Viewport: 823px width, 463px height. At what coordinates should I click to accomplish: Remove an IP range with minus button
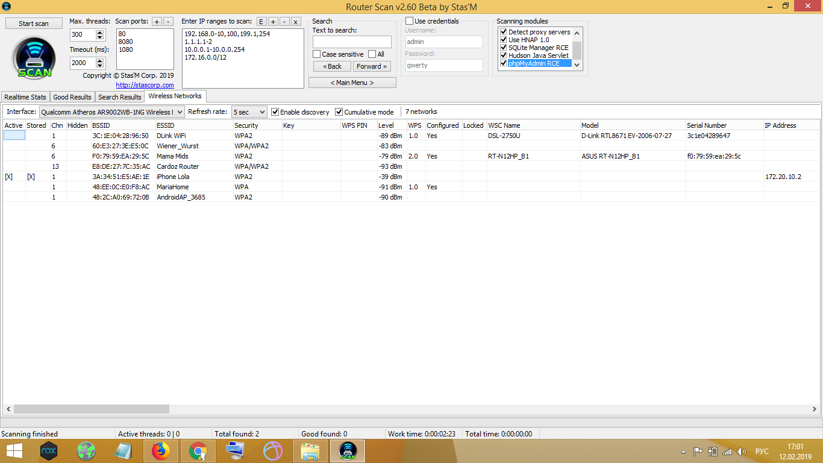[284, 21]
